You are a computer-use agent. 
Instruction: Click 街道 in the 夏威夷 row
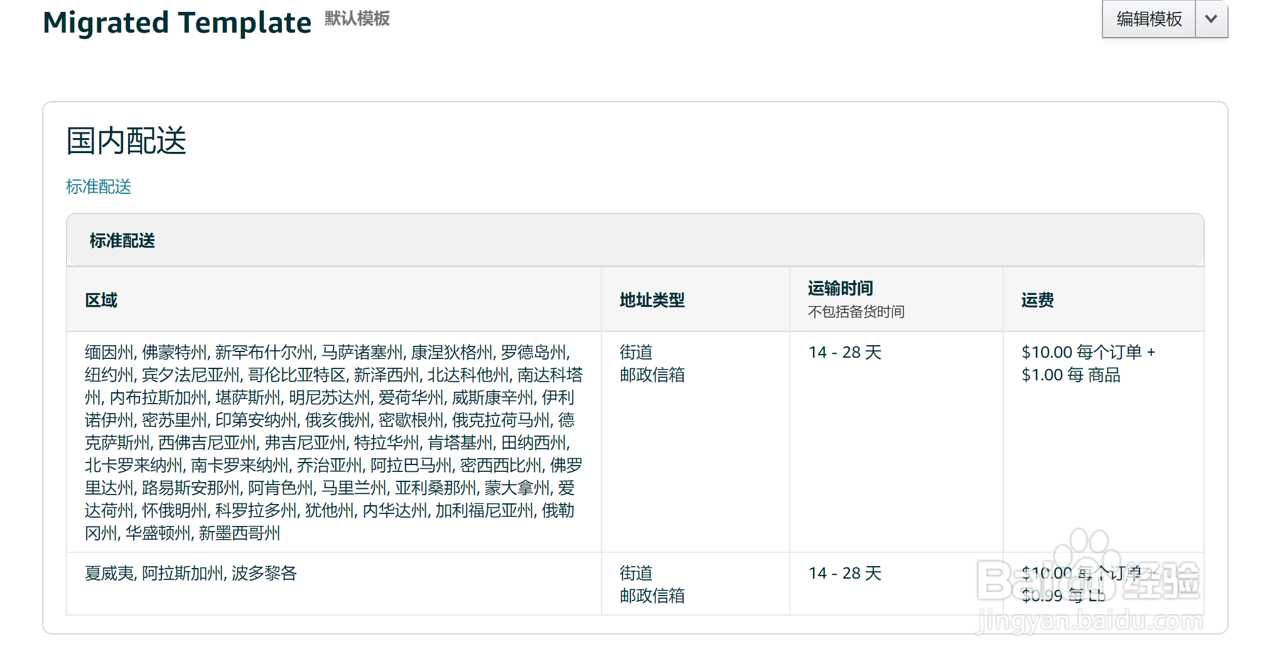click(x=636, y=573)
